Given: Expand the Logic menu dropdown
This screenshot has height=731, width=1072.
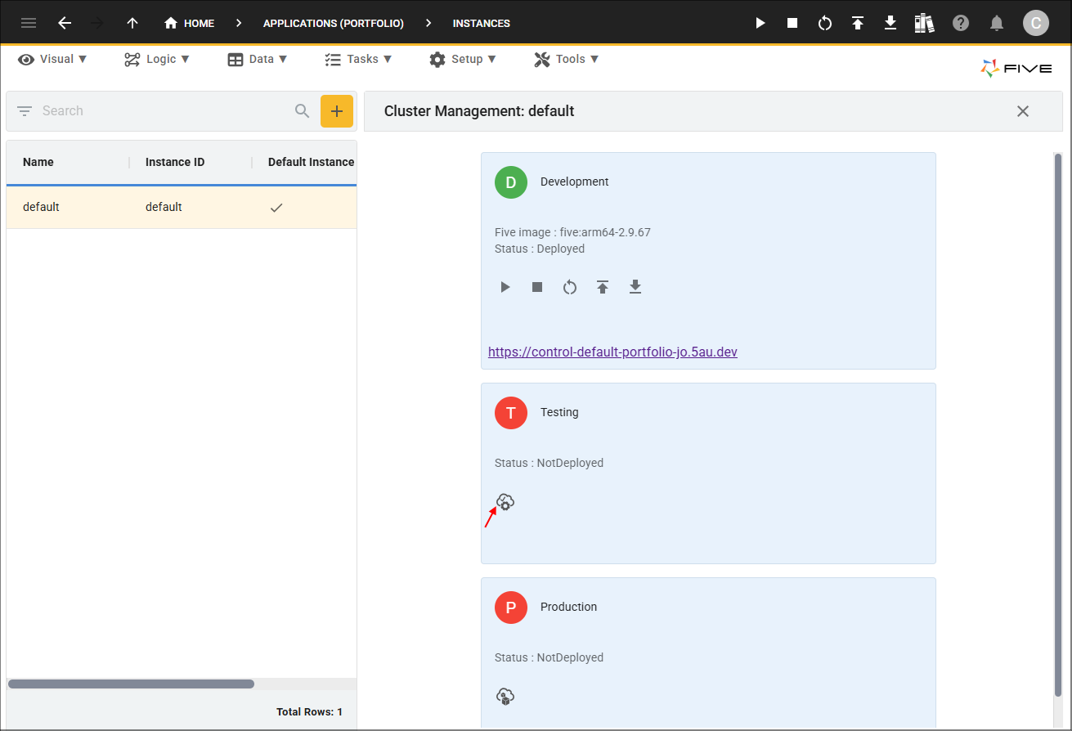Looking at the screenshot, I should coord(157,59).
